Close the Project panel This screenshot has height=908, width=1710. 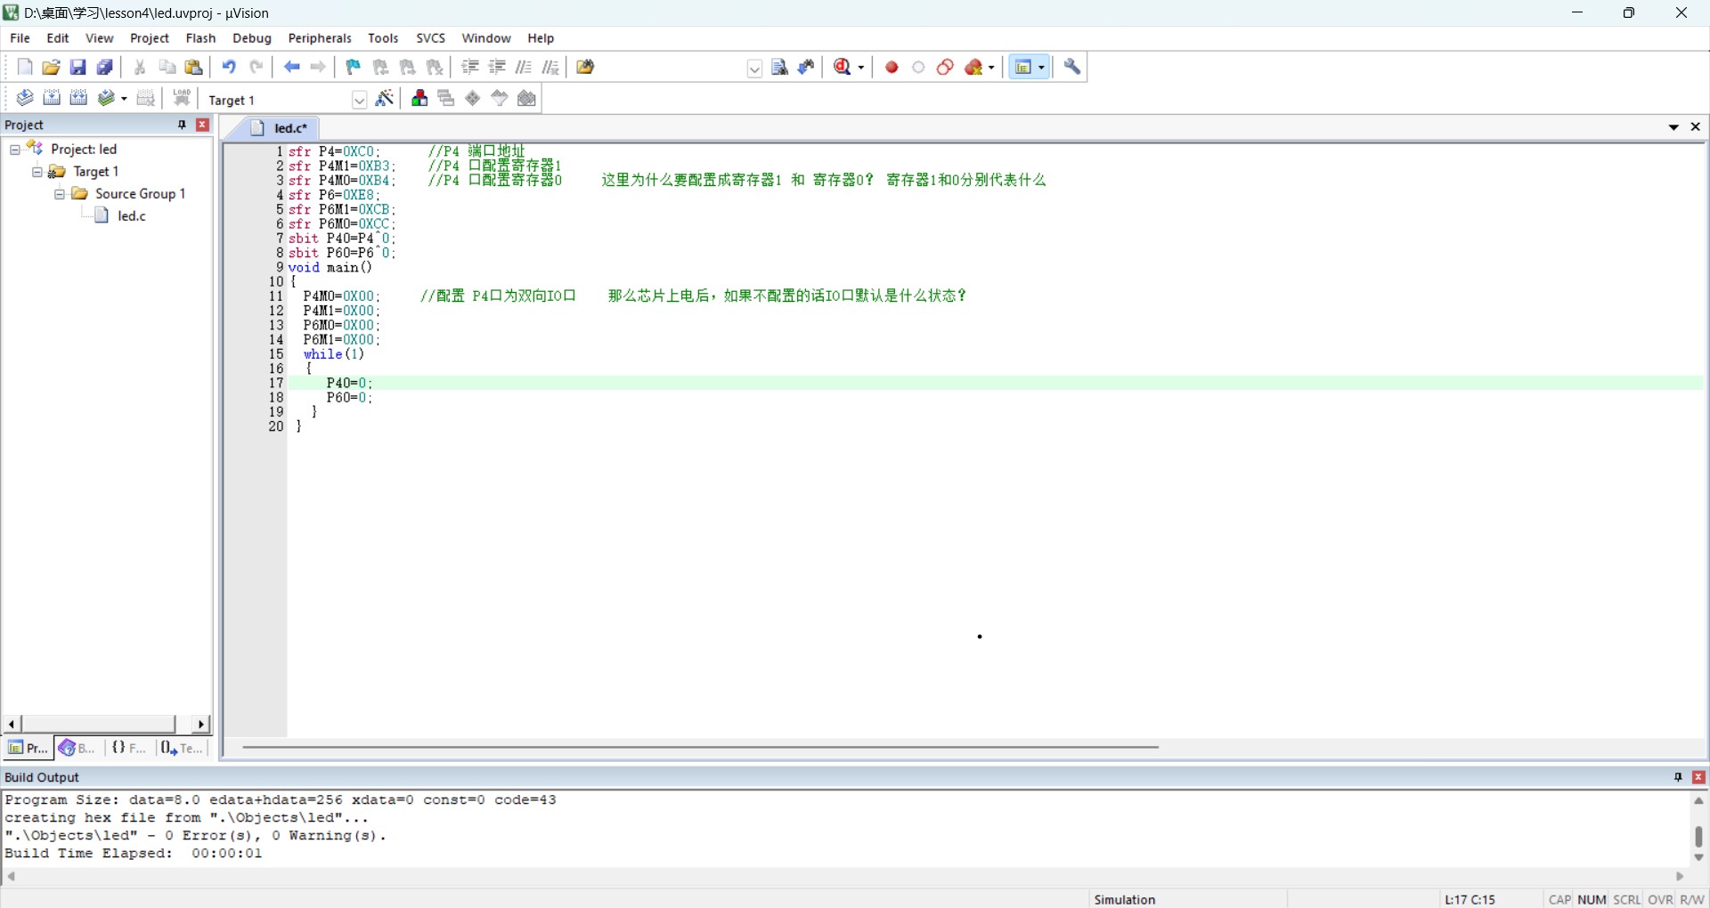(202, 125)
